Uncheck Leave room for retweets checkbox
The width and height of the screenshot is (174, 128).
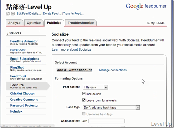(84, 100)
